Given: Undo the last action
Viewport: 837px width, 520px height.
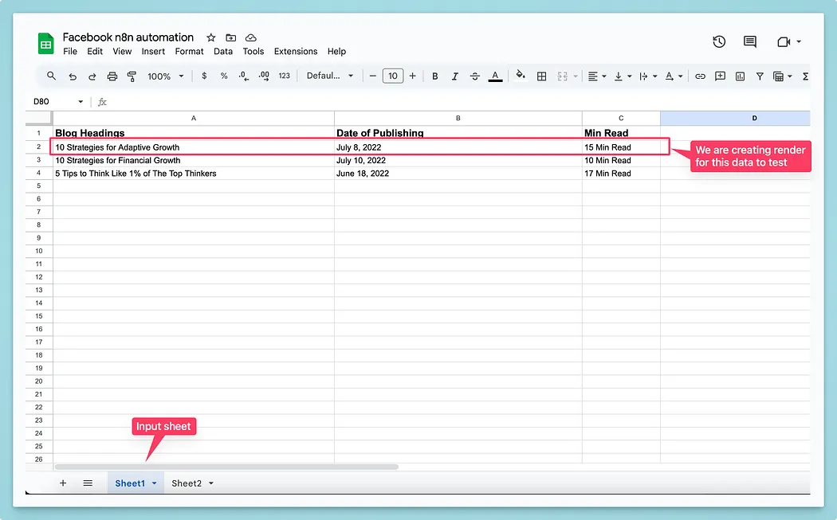Looking at the screenshot, I should click(x=73, y=76).
